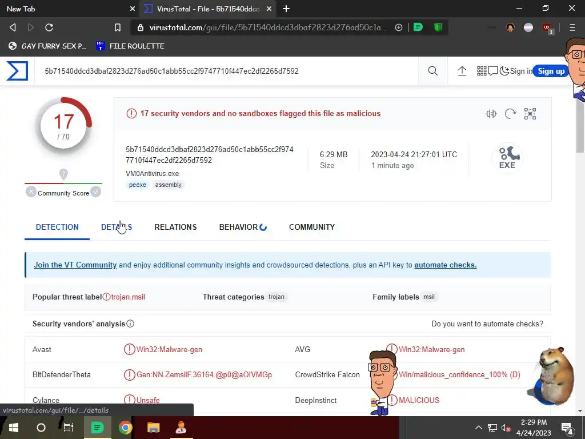Screen dimensions: 585x439
Task: Close the VirusTotal browser tab
Action: pyautogui.click(x=269, y=9)
